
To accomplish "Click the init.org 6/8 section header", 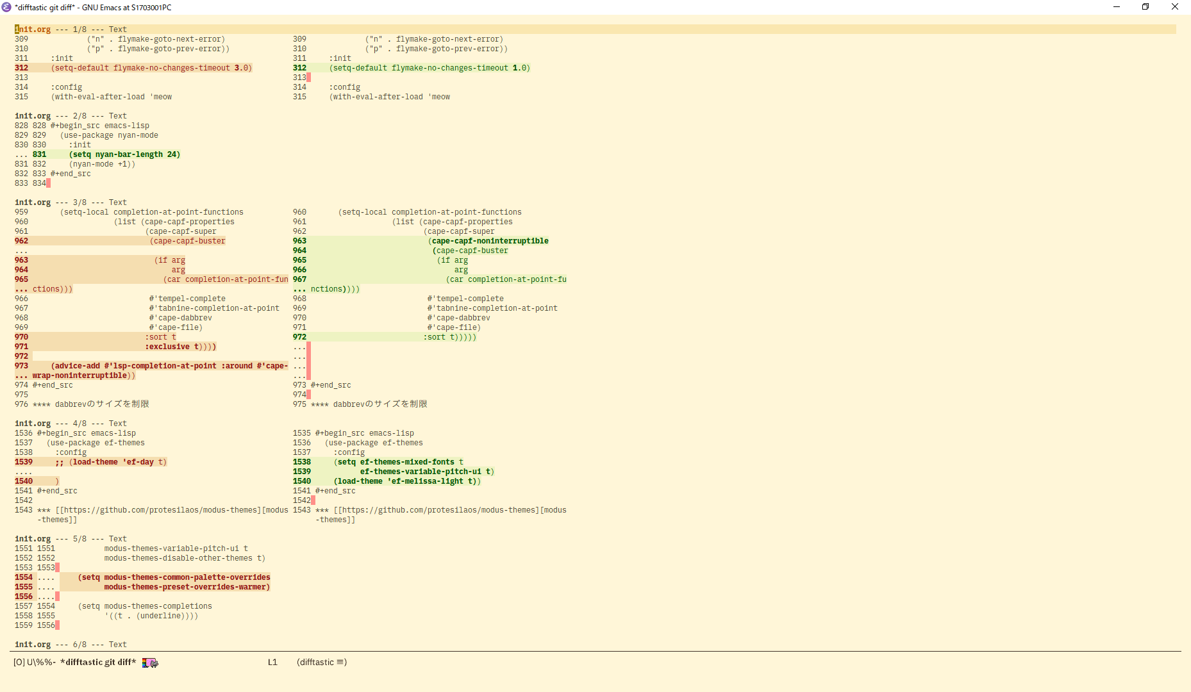I will pyautogui.click(x=33, y=644).
